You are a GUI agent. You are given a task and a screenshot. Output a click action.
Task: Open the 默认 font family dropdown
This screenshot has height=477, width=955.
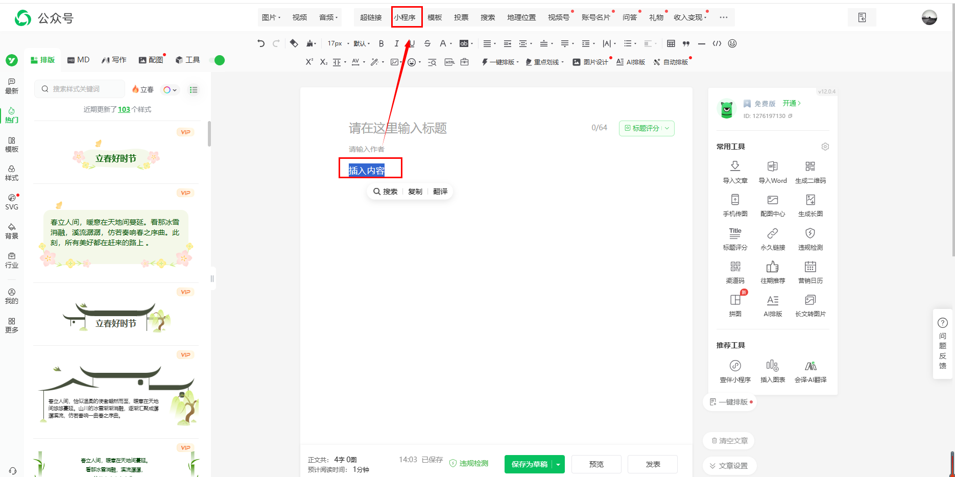(x=361, y=43)
